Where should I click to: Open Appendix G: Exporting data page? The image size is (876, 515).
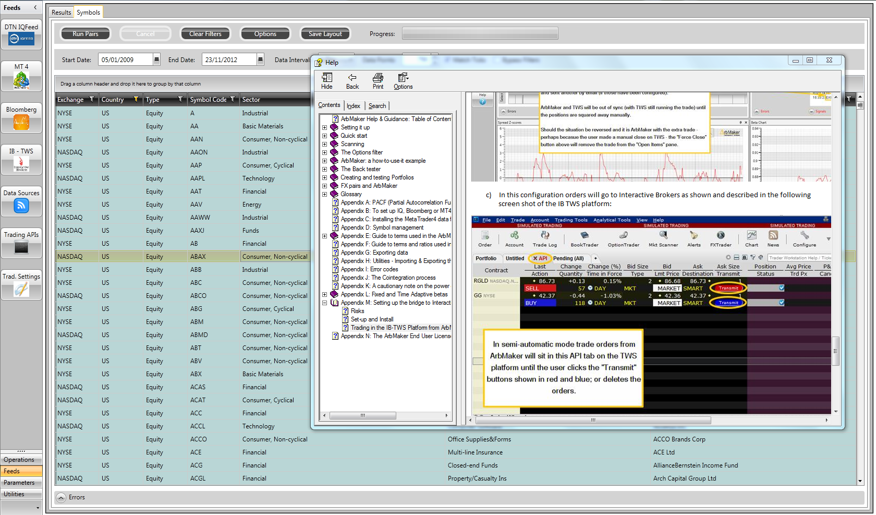(374, 253)
